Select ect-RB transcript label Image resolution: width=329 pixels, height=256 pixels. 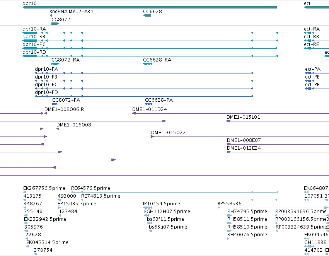[311, 37]
